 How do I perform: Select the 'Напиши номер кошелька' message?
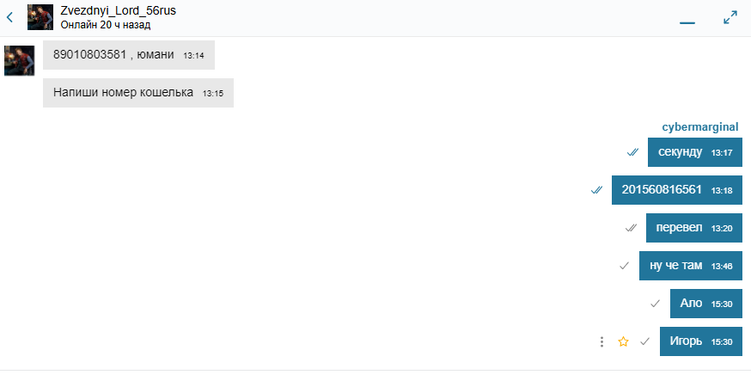[x=137, y=93]
